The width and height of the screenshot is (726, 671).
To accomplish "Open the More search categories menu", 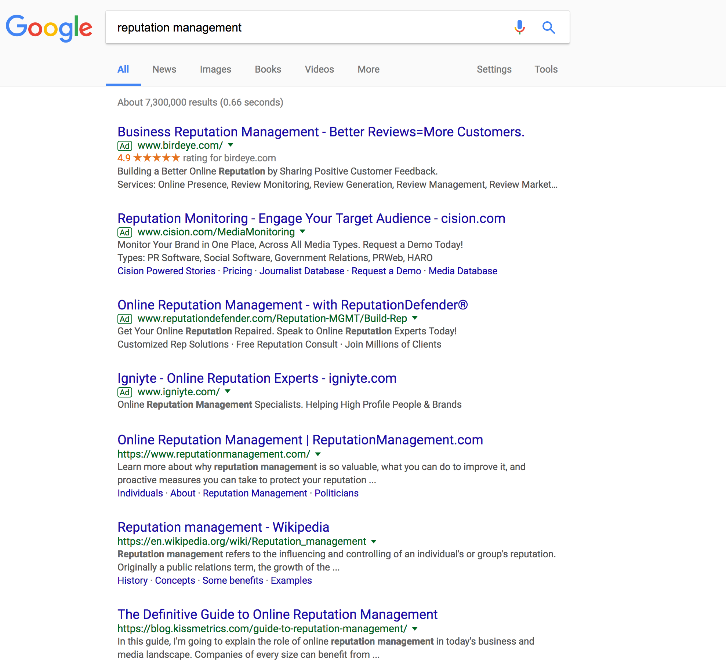I will pos(369,69).
